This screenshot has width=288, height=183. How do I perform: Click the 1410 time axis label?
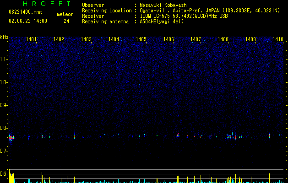click(x=278, y=39)
